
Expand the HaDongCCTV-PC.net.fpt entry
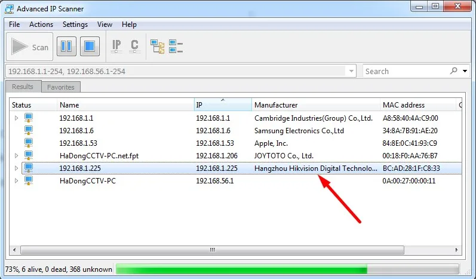(x=16, y=155)
